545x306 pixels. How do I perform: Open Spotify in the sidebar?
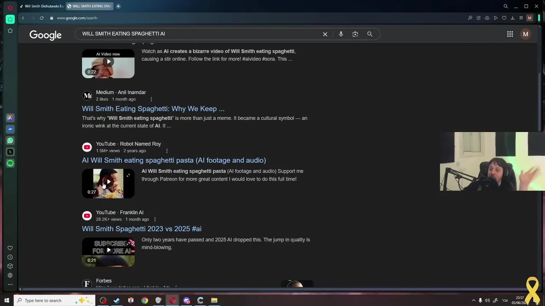pos(10,163)
